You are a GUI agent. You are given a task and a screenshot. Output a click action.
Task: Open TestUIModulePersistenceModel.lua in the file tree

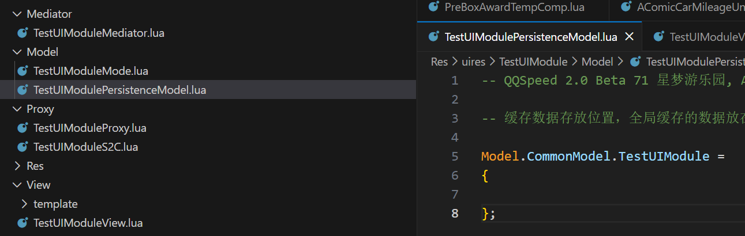pyautogui.click(x=119, y=90)
